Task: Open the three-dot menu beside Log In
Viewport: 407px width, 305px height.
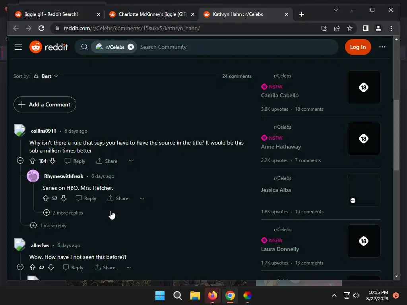Action: [382, 47]
